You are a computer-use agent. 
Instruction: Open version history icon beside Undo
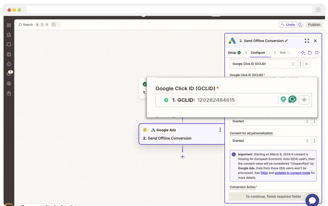coord(300,25)
